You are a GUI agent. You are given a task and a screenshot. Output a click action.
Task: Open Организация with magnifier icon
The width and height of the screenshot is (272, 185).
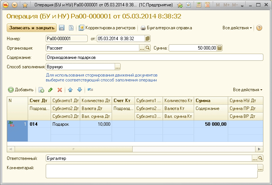click(148, 48)
